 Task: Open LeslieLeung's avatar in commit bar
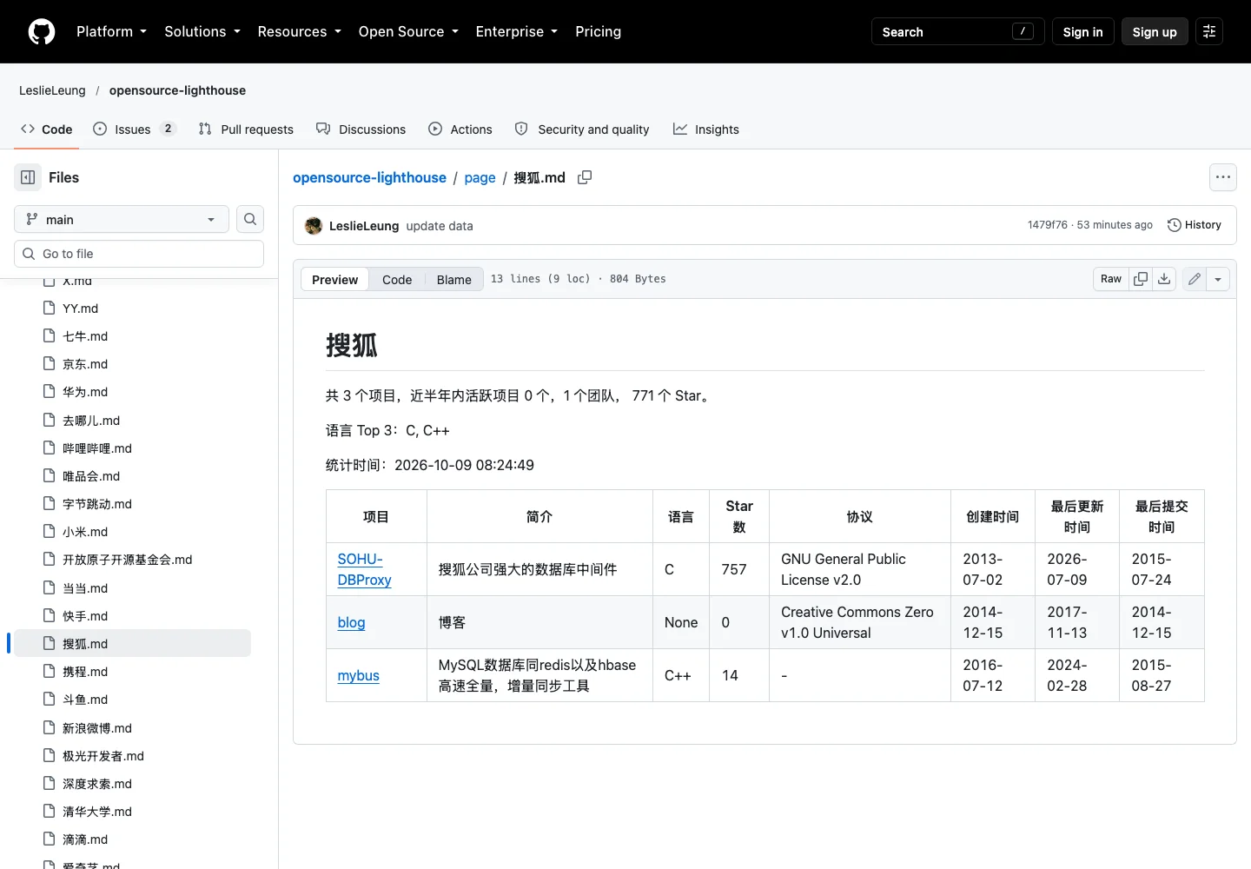[314, 226]
